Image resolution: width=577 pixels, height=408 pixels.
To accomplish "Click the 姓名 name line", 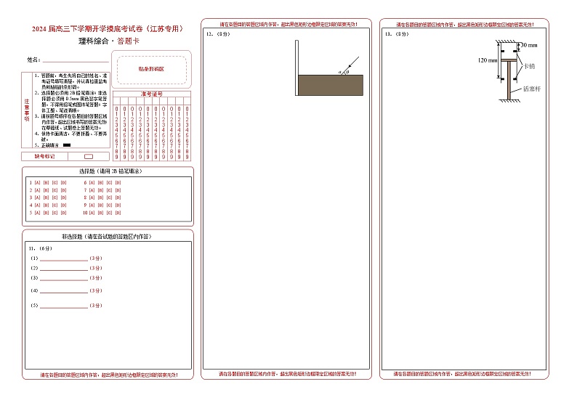I will [x=76, y=61].
